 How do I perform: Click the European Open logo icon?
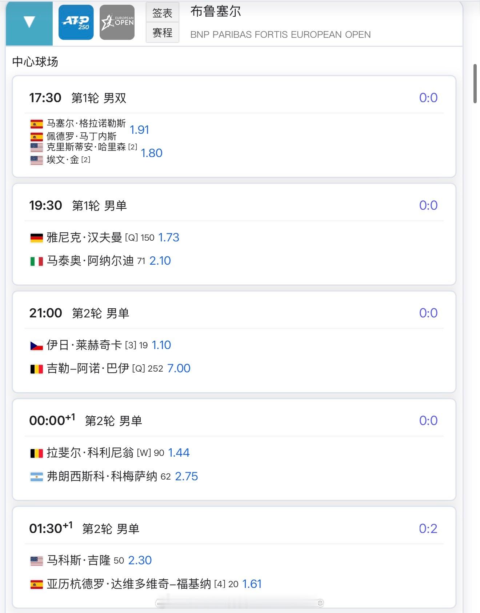tap(117, 23)
